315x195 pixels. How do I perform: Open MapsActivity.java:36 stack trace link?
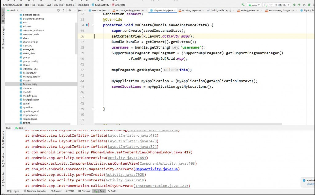[157, 169]
